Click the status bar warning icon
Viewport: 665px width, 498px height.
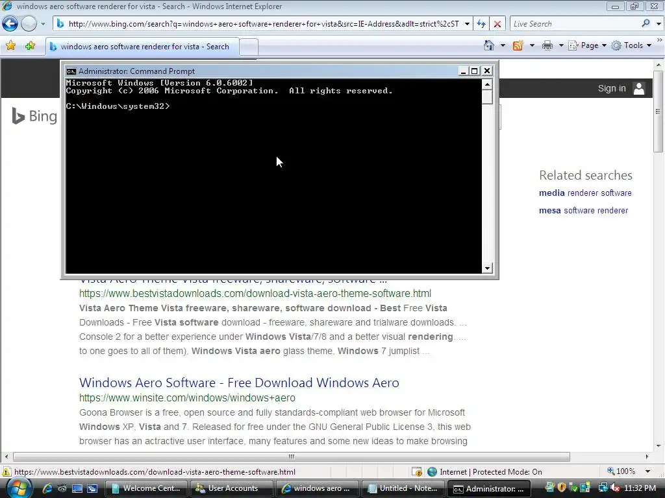(x=6, y=472)
